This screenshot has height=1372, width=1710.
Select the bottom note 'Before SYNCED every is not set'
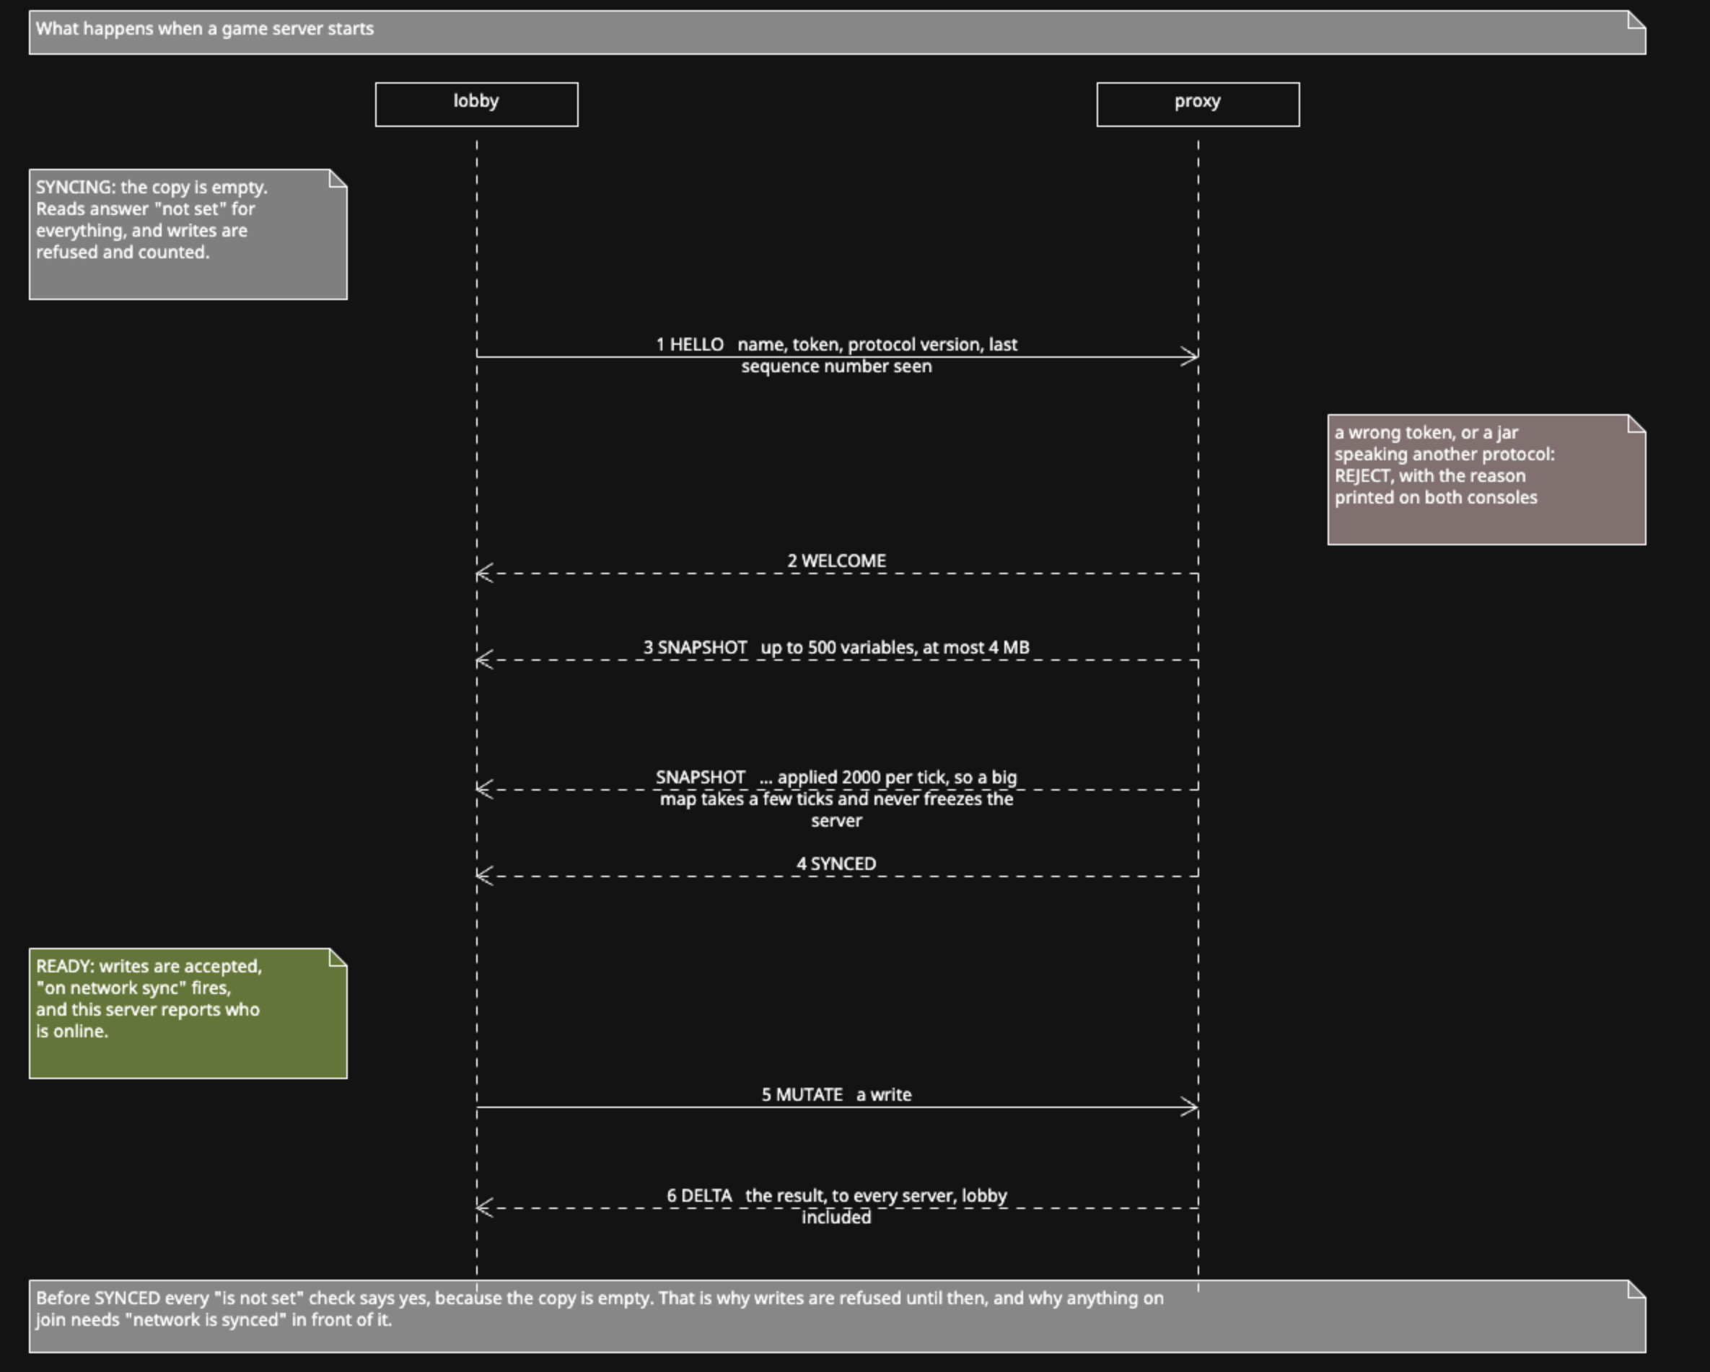pyautogui.click(x=838, y=1316)
